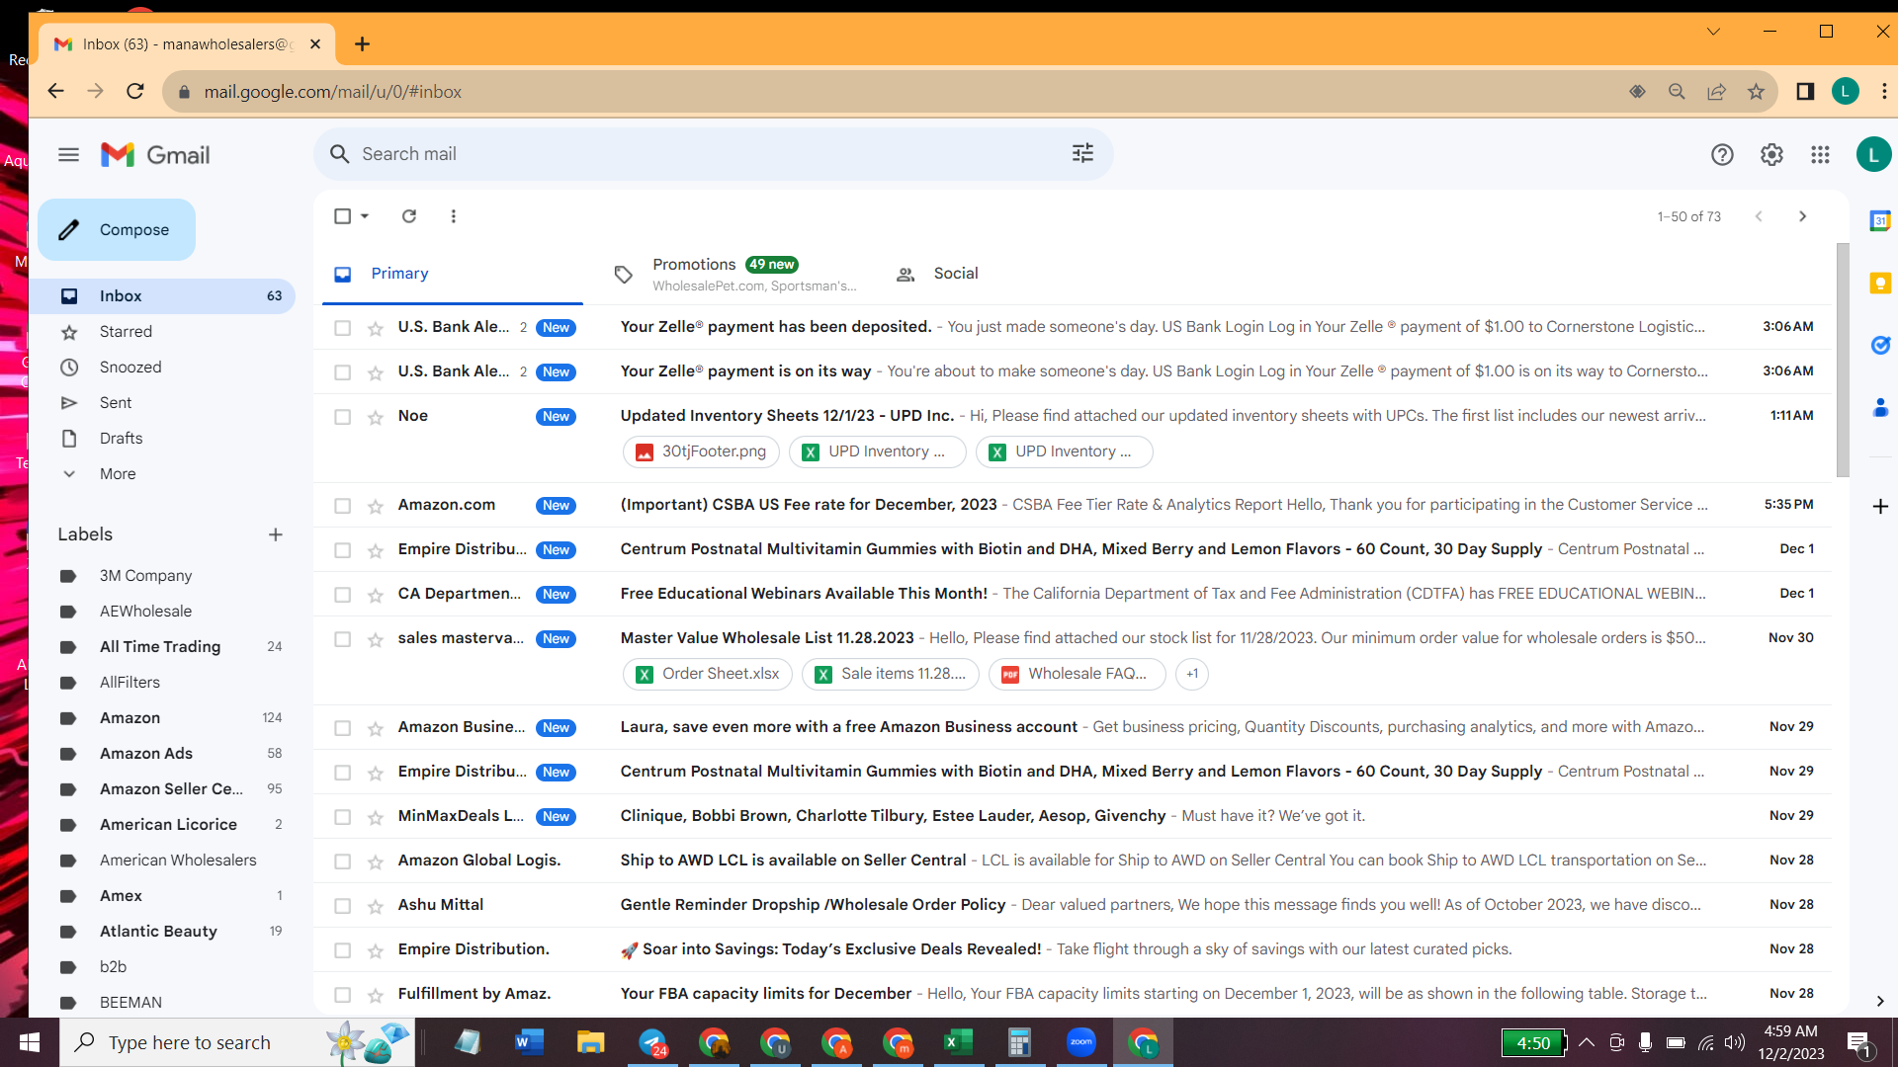Open the three-dot More toolbar menu
The width and height of the screenshot is (1898, 1067).
tap(454, 216)
